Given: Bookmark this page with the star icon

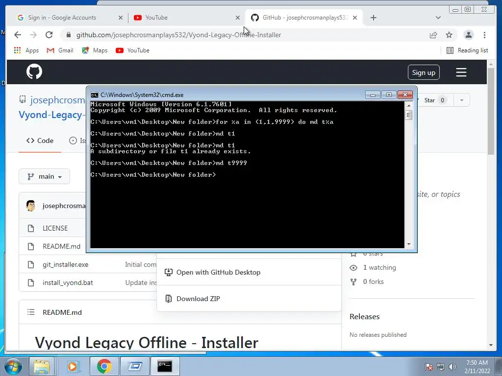Looking at the screenshot, I should pos(449,35).
